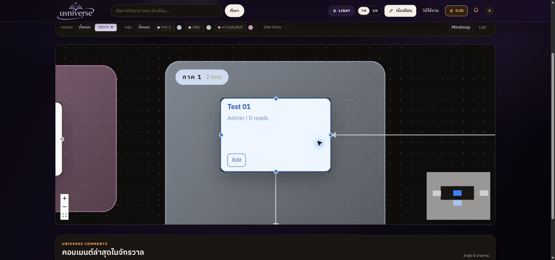Pick the pink ความสัมพันธ์ group swatch

251,28
